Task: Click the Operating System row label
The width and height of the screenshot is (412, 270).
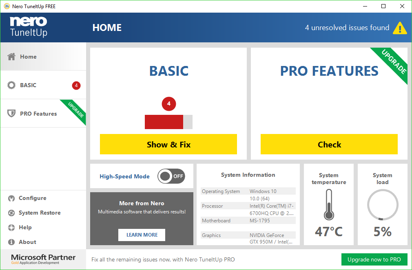Action: point(221,191)
